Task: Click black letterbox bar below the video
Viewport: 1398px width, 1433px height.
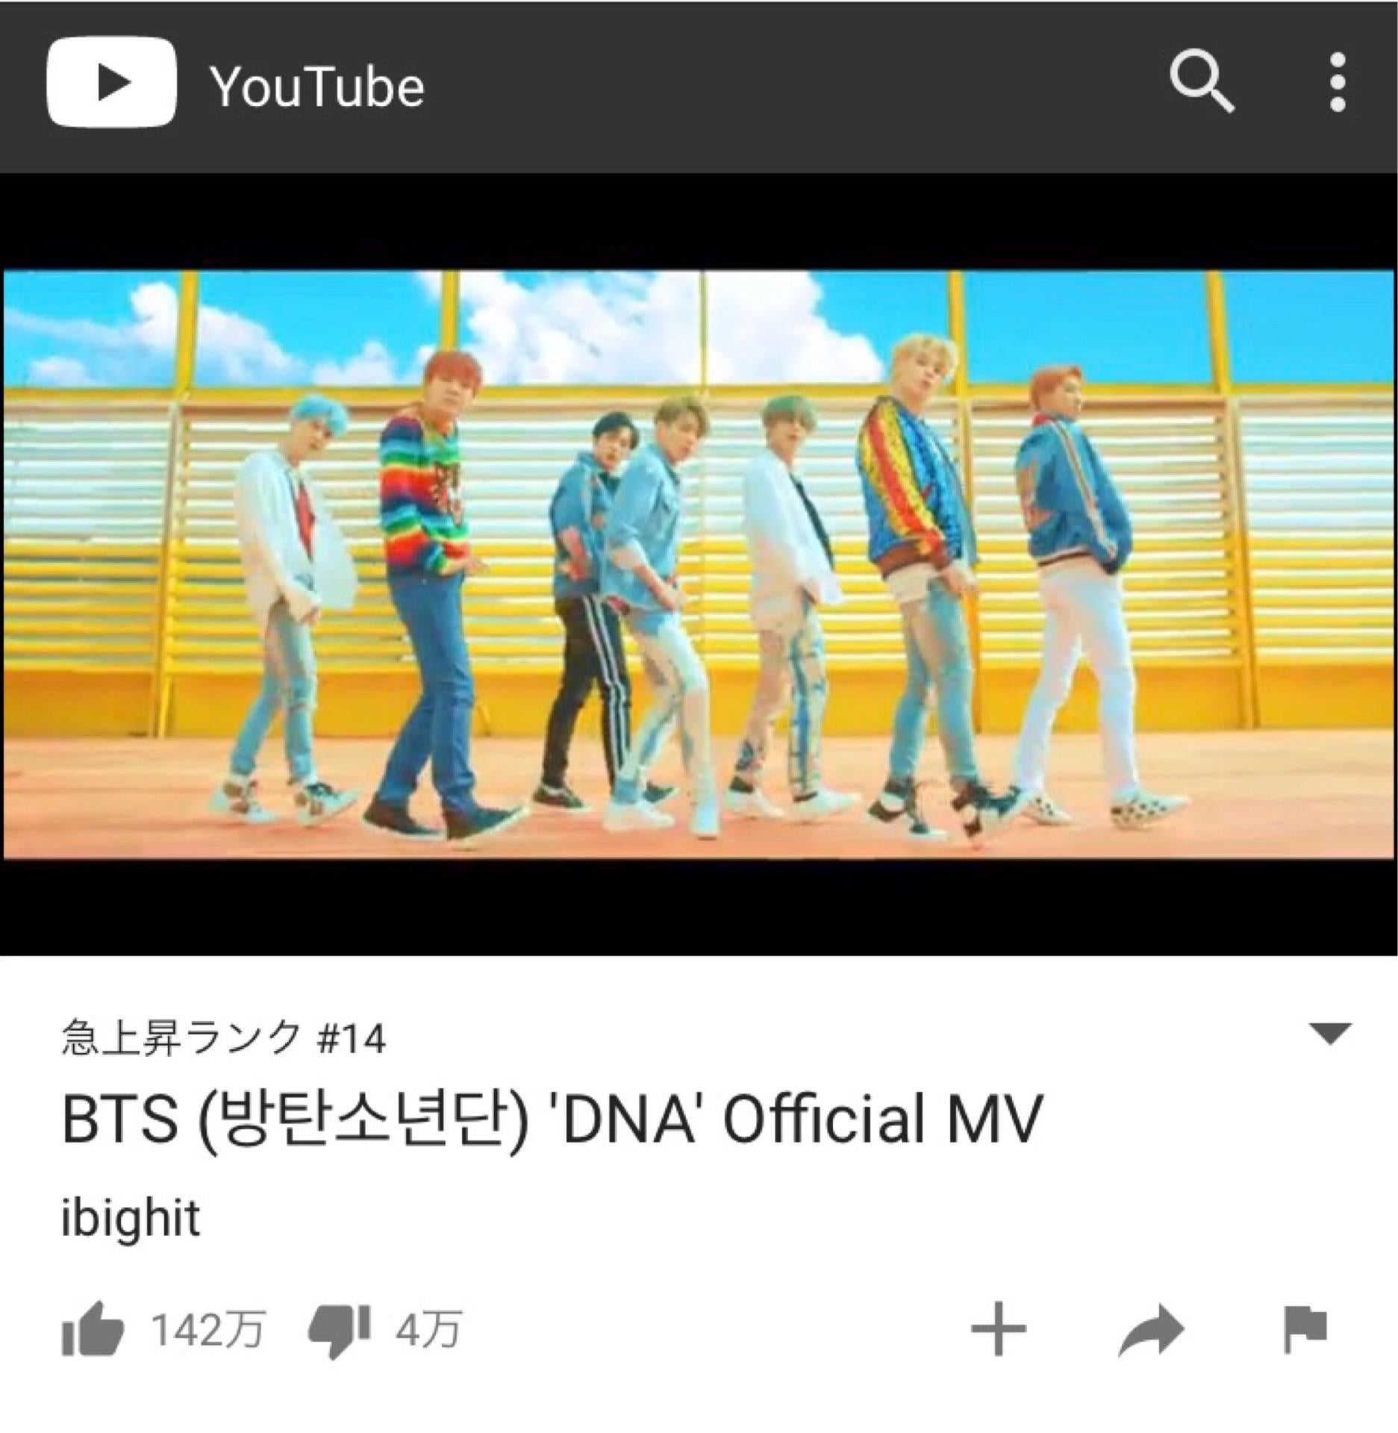Action: (x=699, y=906)
